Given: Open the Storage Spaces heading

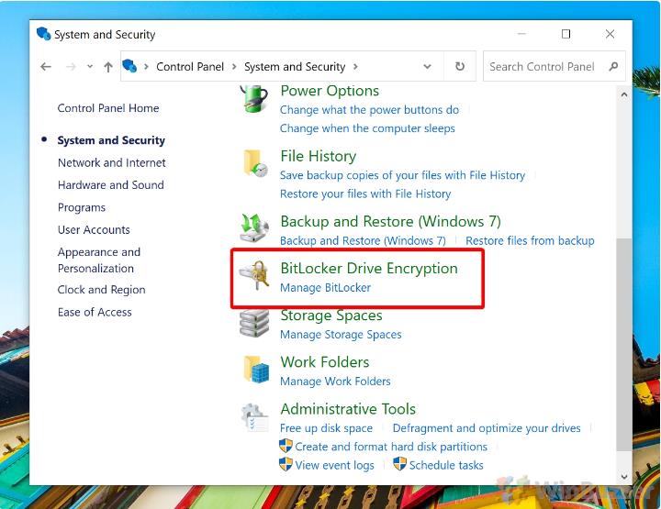Looking at the screenshot, I should (331, 315).
